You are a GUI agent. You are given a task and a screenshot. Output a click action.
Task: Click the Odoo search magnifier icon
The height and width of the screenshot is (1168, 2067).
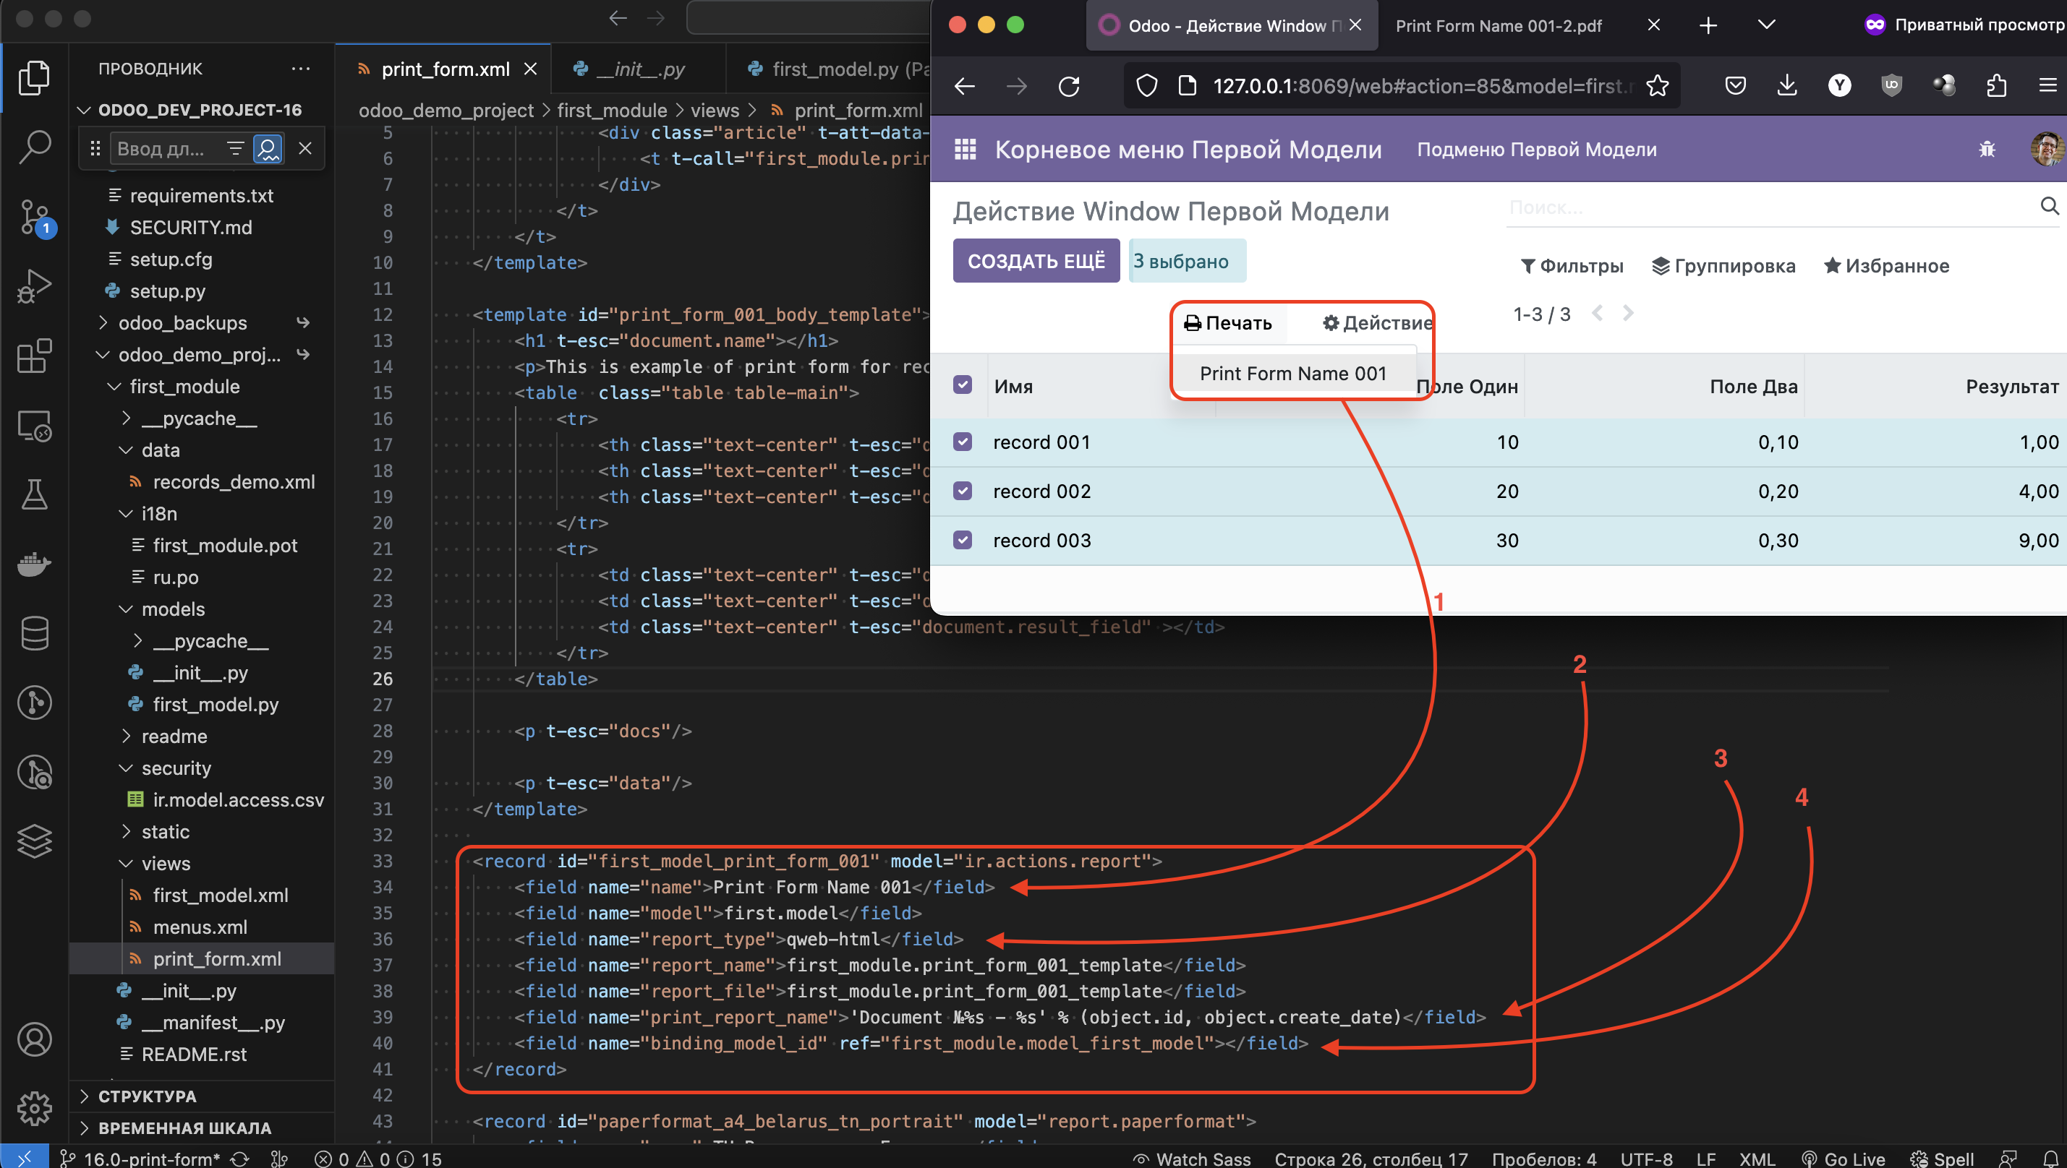(2048, 207)
